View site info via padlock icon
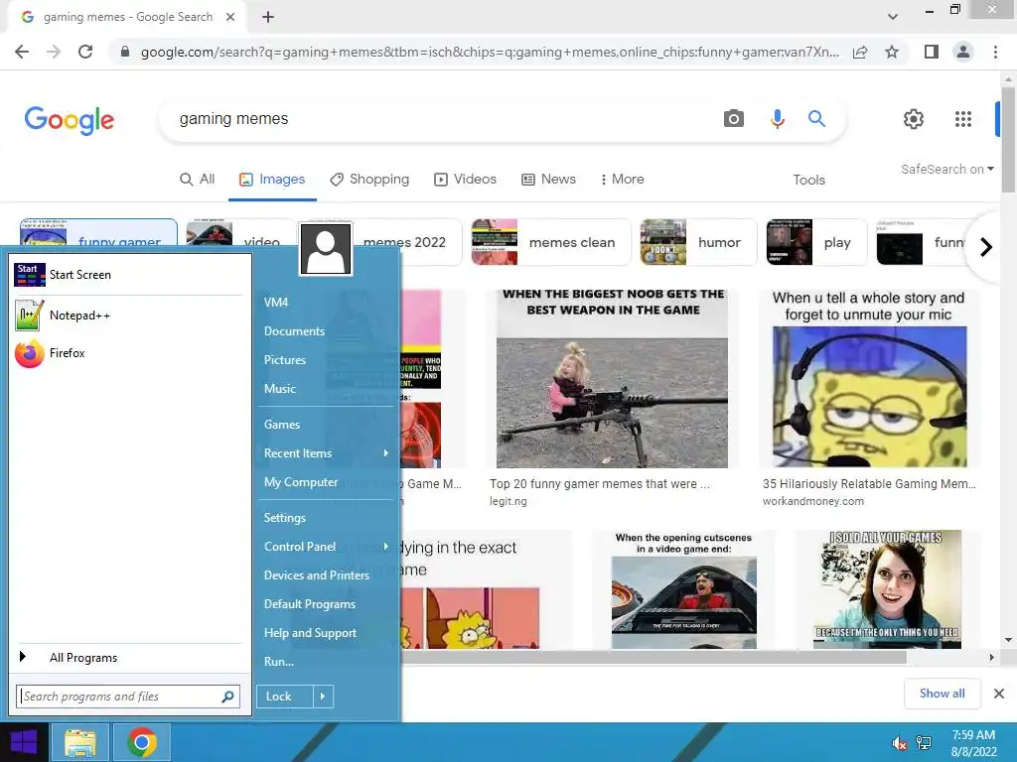Image resolution: width=1017 pixels, height=762 pixels. click(x=125, y=52)
